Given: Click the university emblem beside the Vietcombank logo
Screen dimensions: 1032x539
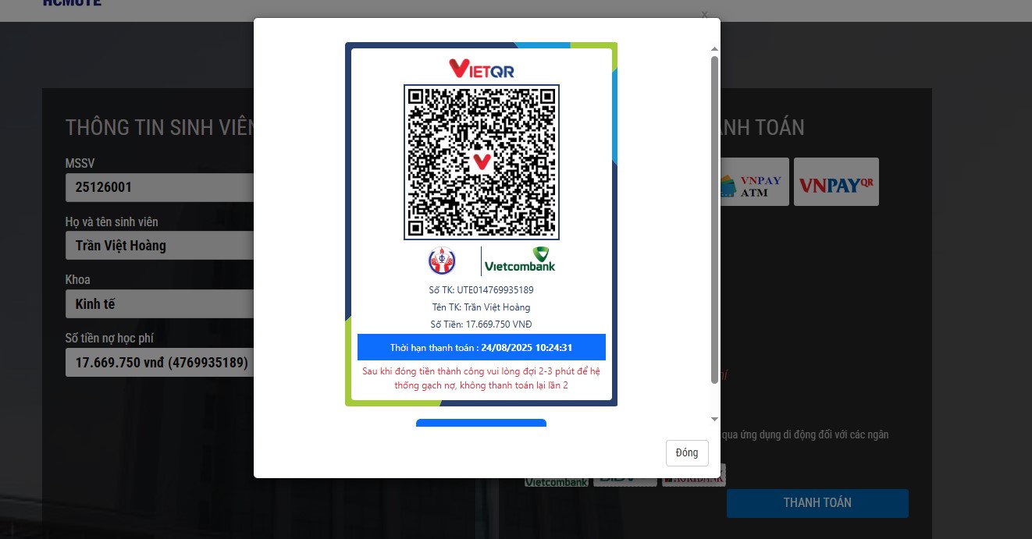Looking at the screenshot, I should point(442,261).
